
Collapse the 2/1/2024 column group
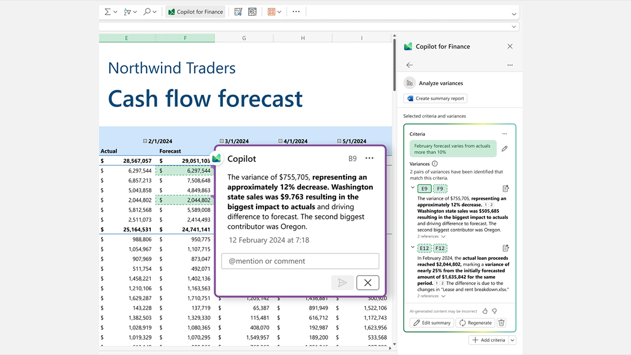(x=145, y=141)
